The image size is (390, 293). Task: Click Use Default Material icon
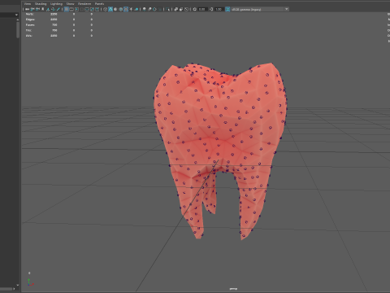pyautogui.click(x=115, y=9)
